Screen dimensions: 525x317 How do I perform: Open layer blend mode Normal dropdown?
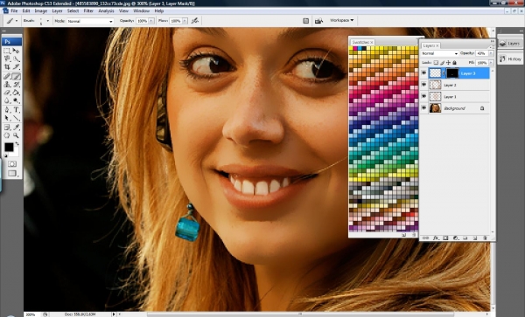(x=439, y=53)
